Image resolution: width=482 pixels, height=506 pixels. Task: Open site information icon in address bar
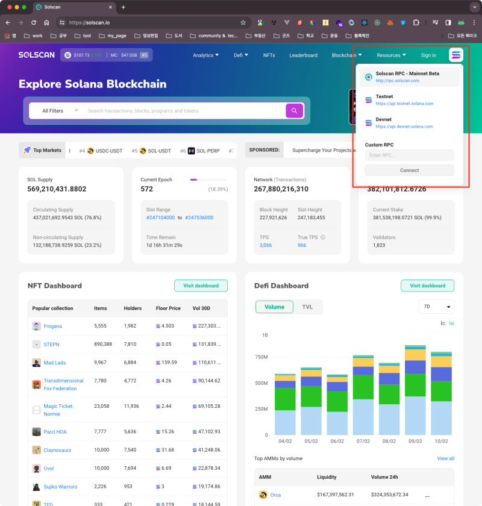[x=62, y=23]
